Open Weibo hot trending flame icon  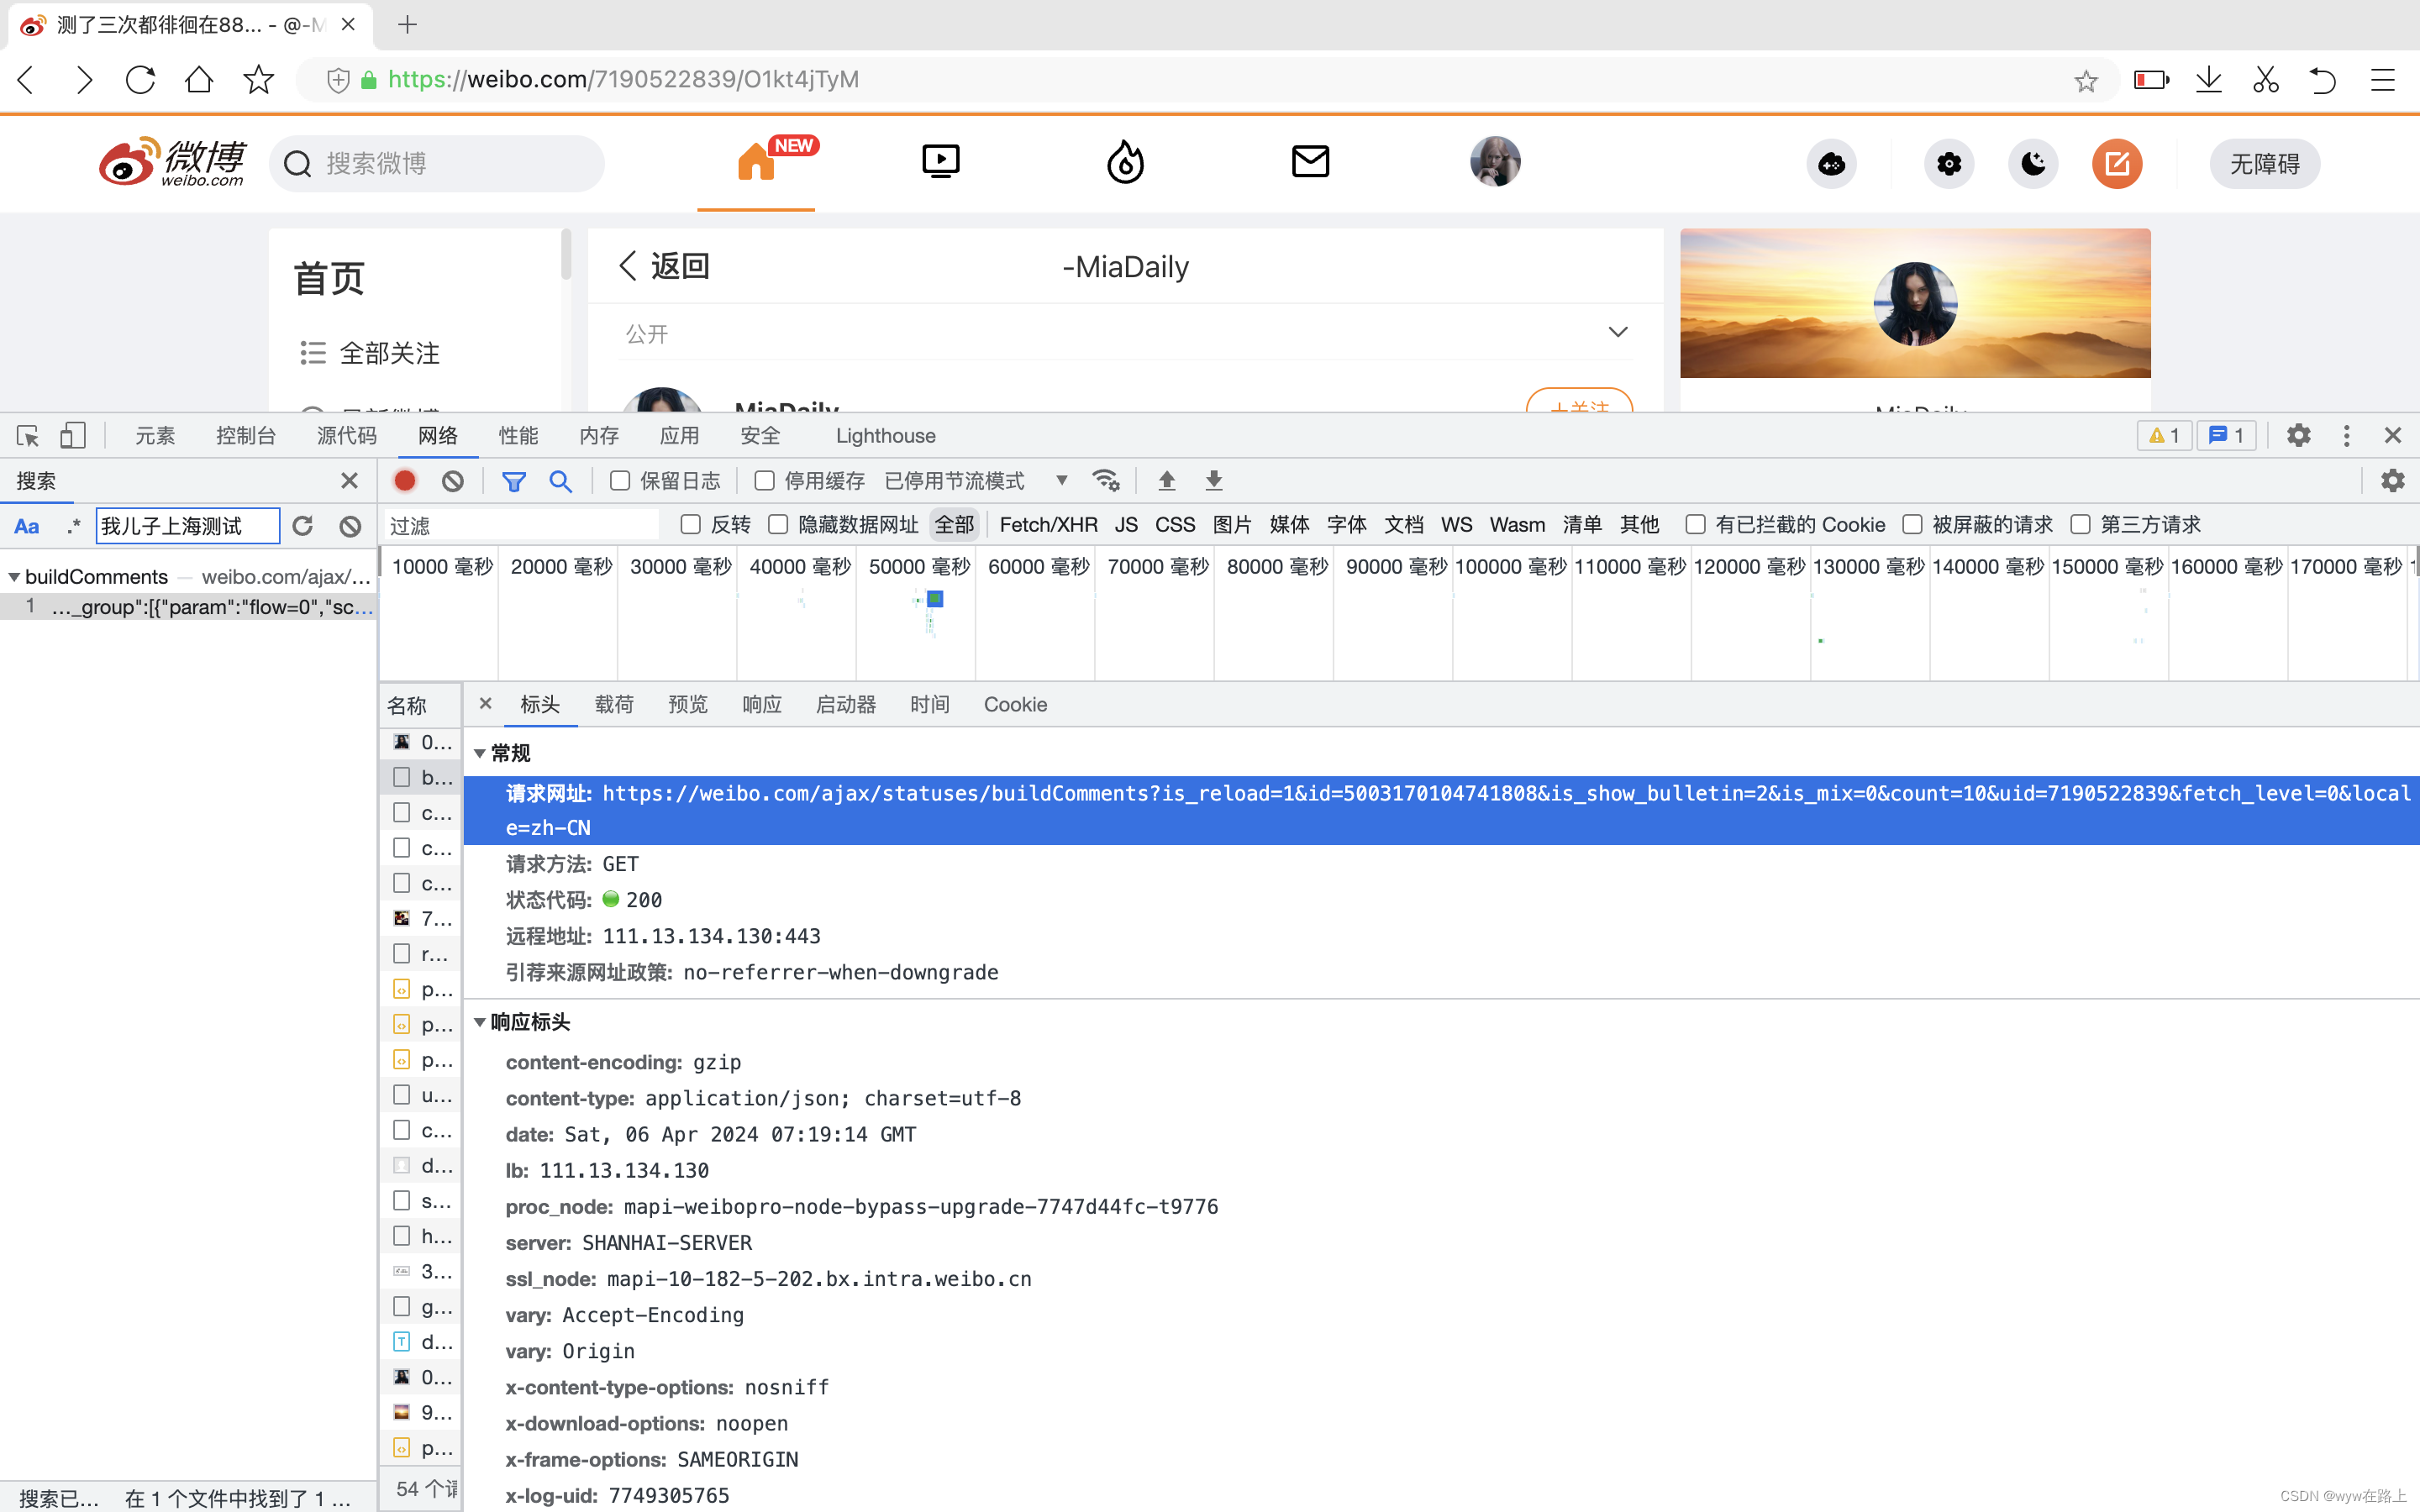(x=1125, y=161)
